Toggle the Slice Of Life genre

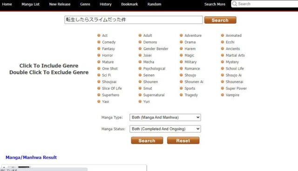pyautogui.click(x=112, y=88)
